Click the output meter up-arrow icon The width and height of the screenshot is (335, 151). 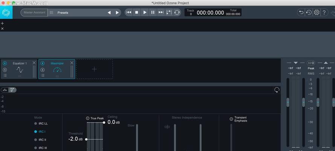(x=326, y=63)
